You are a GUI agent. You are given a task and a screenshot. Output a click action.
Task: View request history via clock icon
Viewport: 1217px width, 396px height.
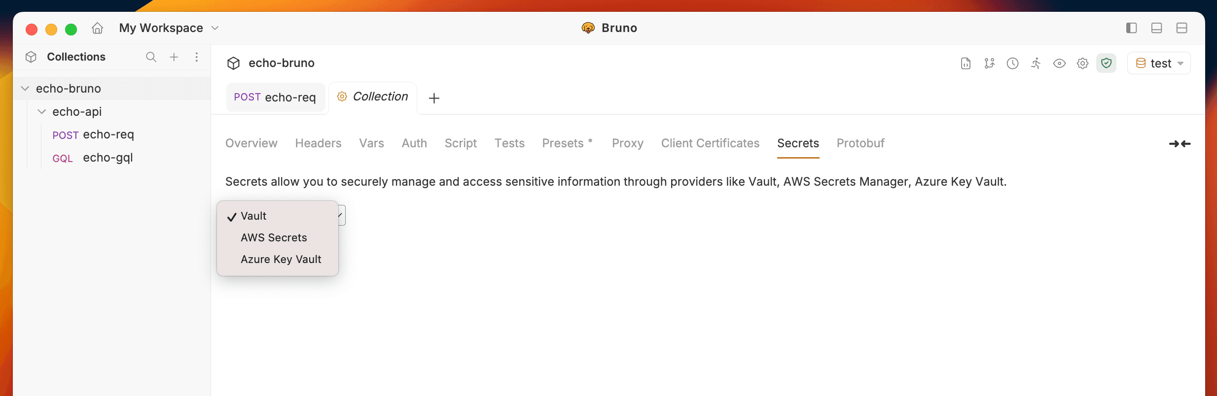tap(1012, 63)
